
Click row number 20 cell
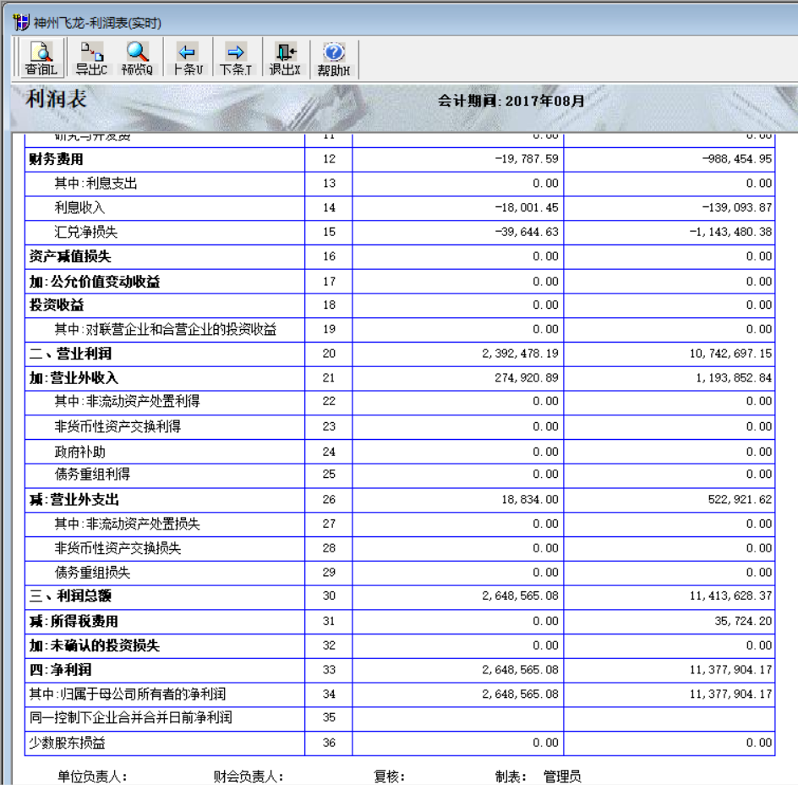[x=329, y=353]
